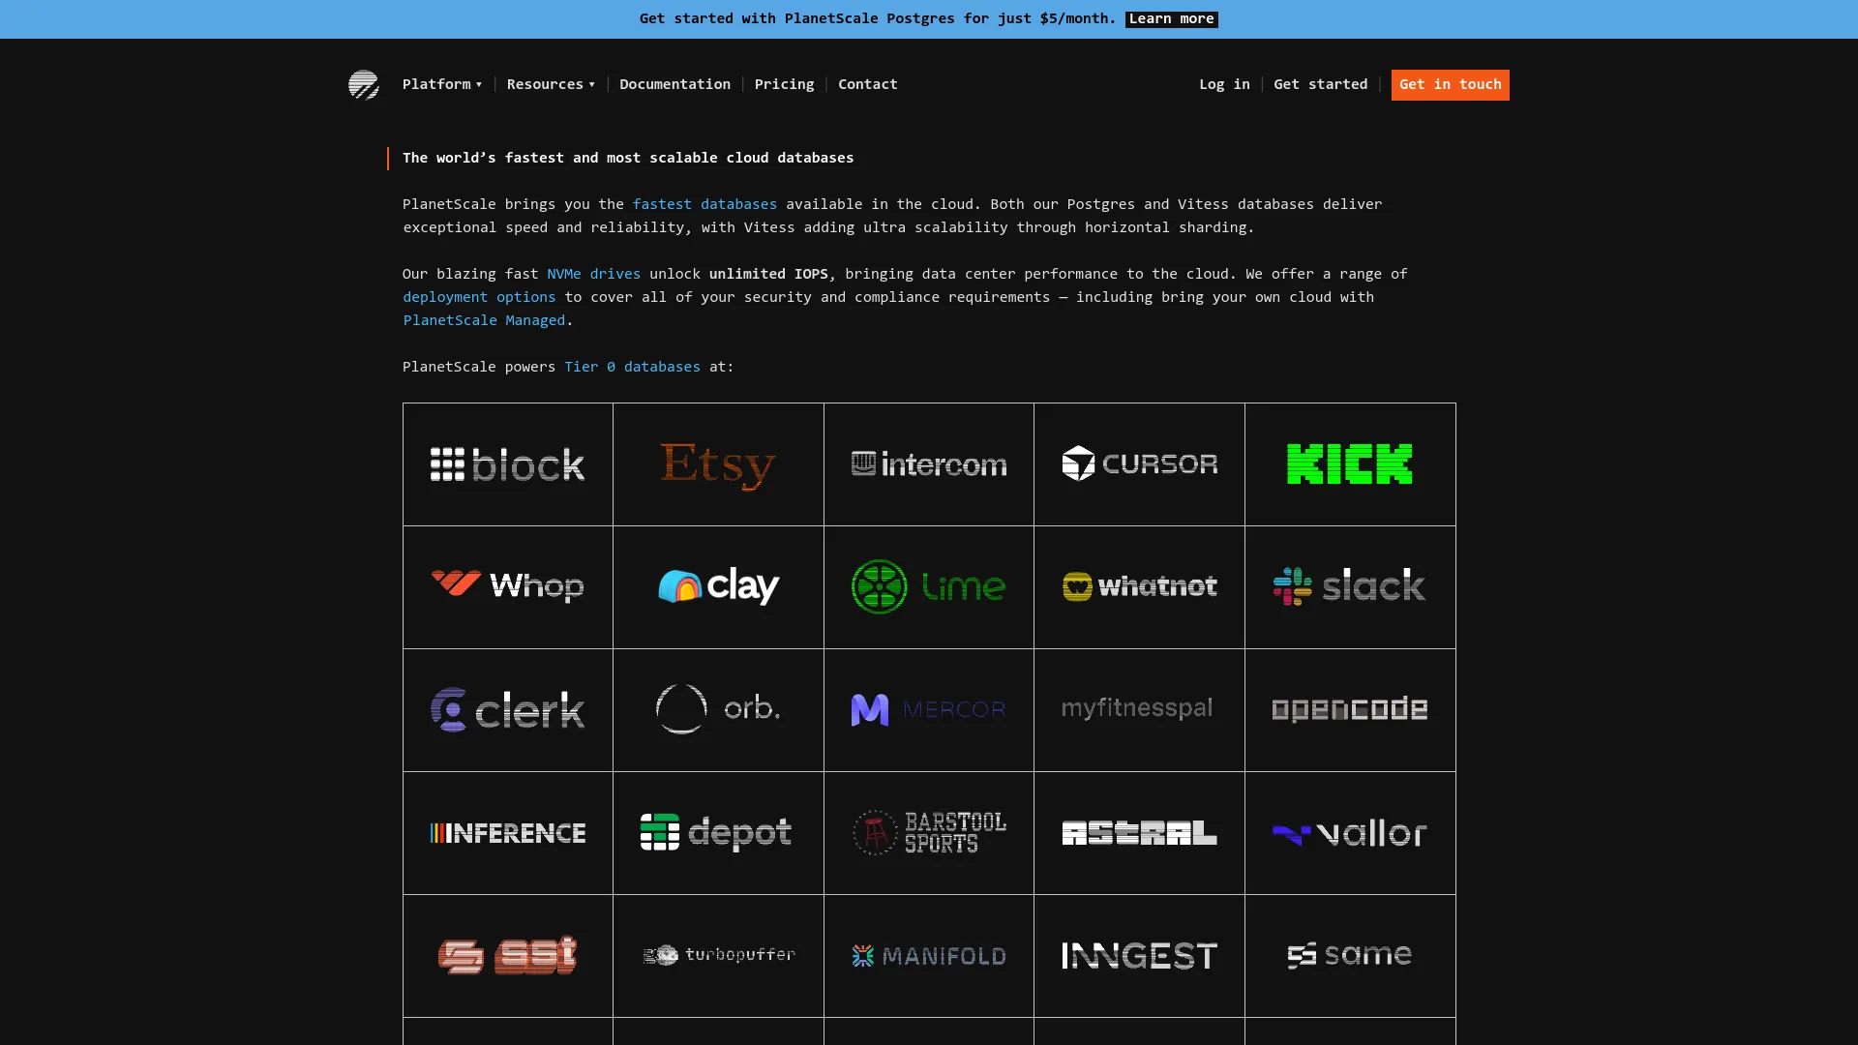The width and height of the screenshot is (1858, 1045).
Task: Expand the Resources dropdown menu
Action: click(551, 84)
